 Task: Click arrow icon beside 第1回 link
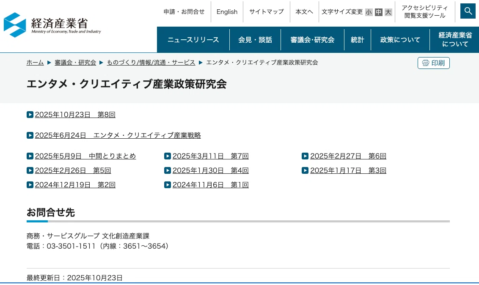click(x=168, y=185)
